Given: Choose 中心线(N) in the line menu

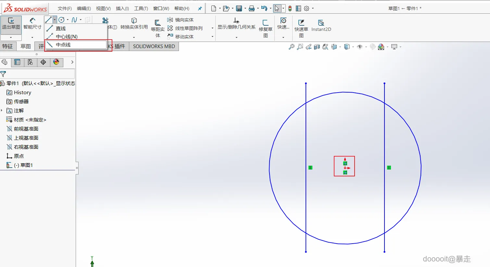Looking at the screenshot, I should click(66, 36).
